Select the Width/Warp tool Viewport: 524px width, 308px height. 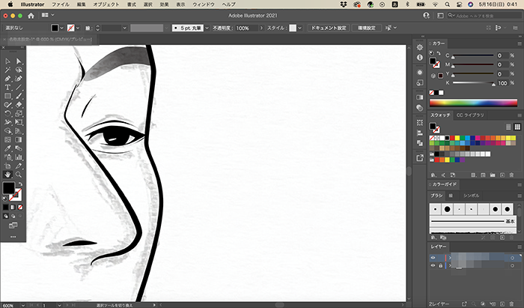pos(7,122)
